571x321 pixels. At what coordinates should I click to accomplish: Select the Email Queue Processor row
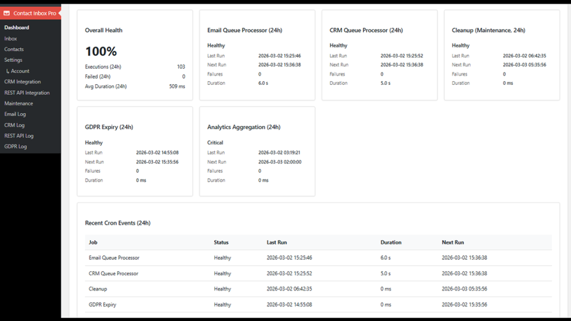pyautogui.click(x=223, y=258)
